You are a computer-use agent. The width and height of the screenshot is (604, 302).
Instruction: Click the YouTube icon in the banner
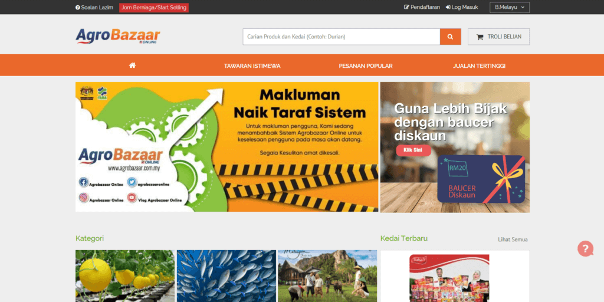click(132, 198)
